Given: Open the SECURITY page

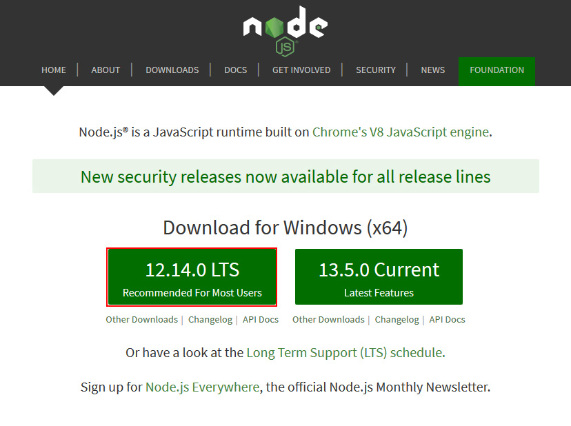Looking at the screenshot, I should click(x=375, y=70).
